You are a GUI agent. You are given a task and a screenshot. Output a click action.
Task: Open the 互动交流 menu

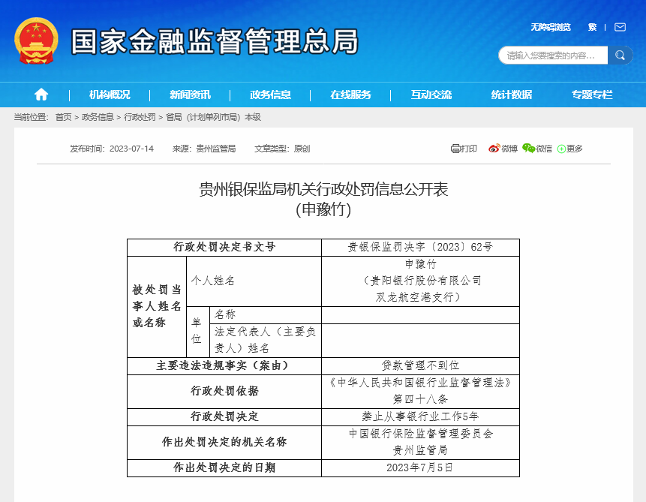click(431, 95)
